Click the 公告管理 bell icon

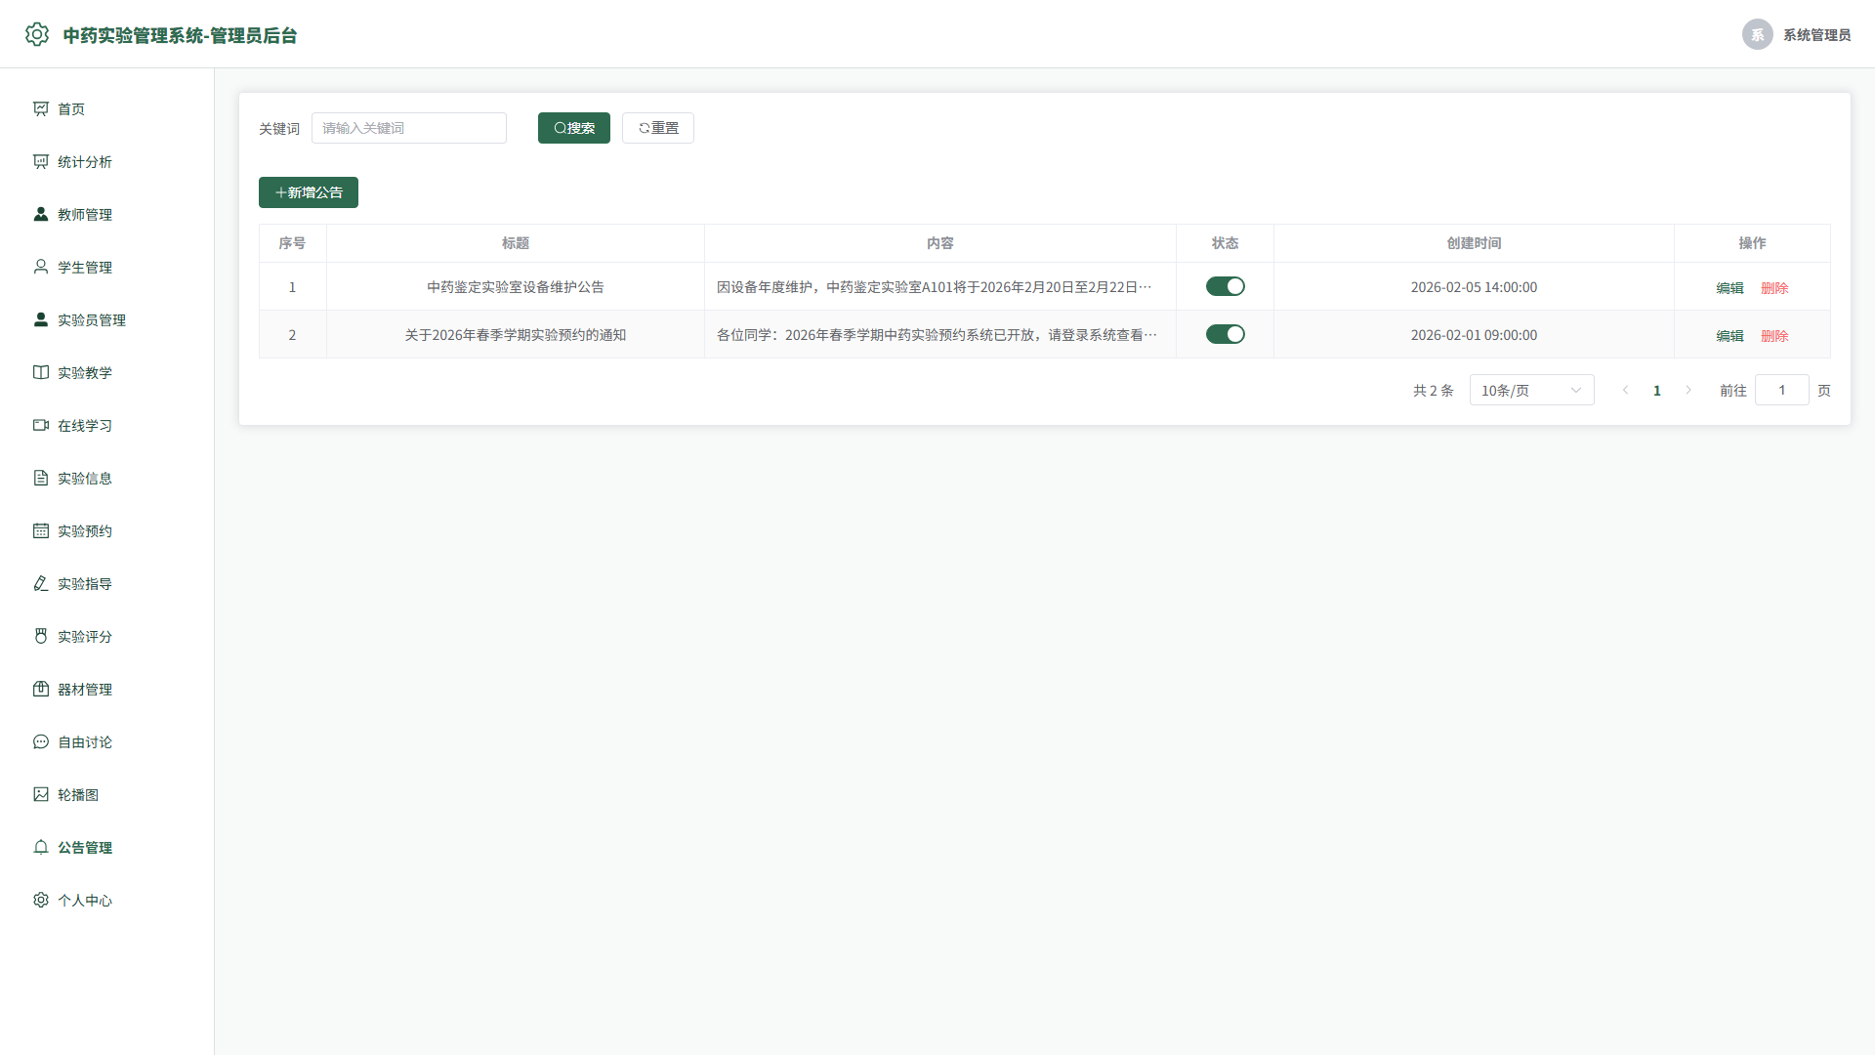(x=41, y=847)
